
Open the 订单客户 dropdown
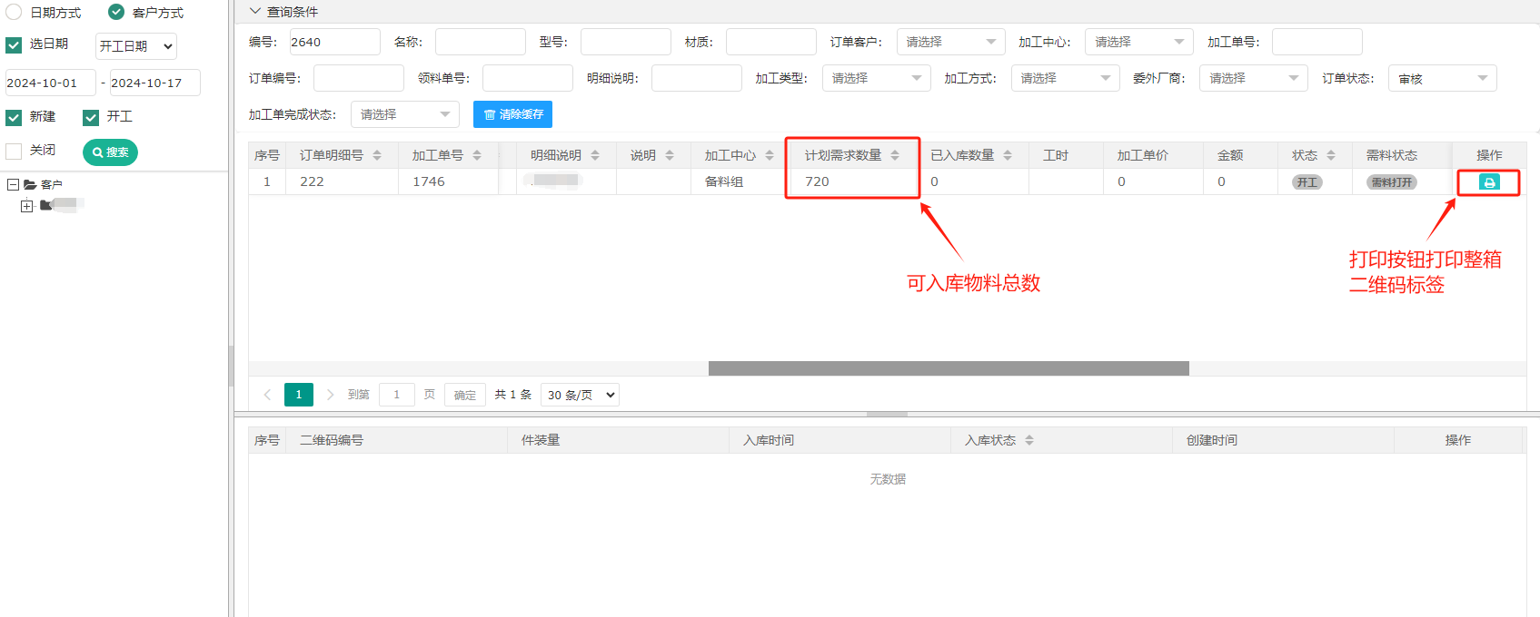(950, 42)
